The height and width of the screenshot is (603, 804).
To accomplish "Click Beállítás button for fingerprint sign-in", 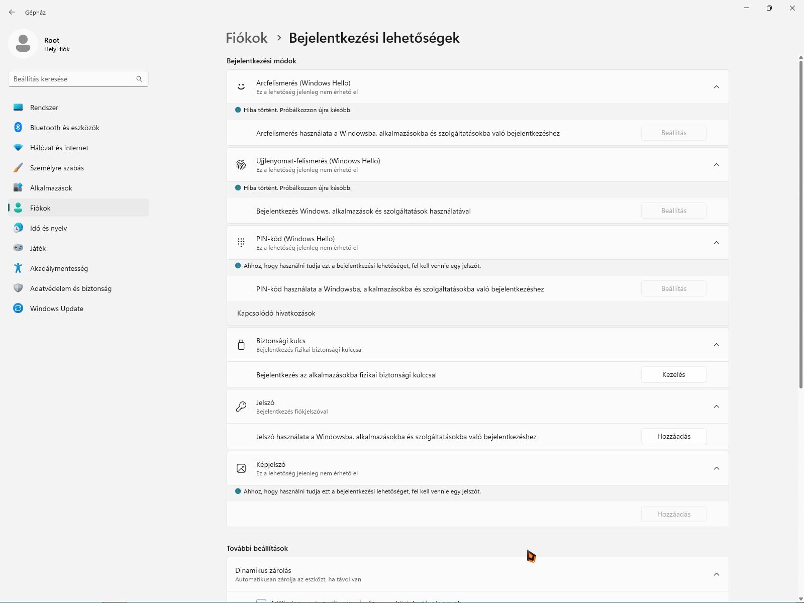I will (x=673, y=211).
